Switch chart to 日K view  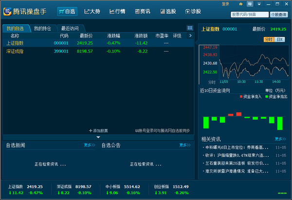(280, 39)
